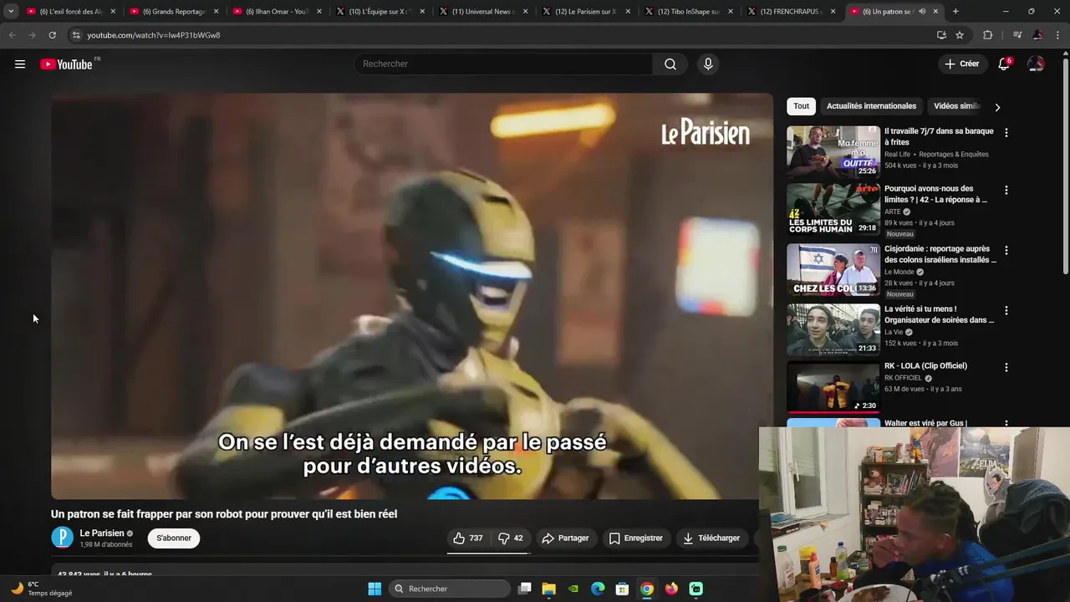The image size is (1070, 602).
Task: Download the video with Télécharger
Action: pyautogui.click(x=711, y=538)
